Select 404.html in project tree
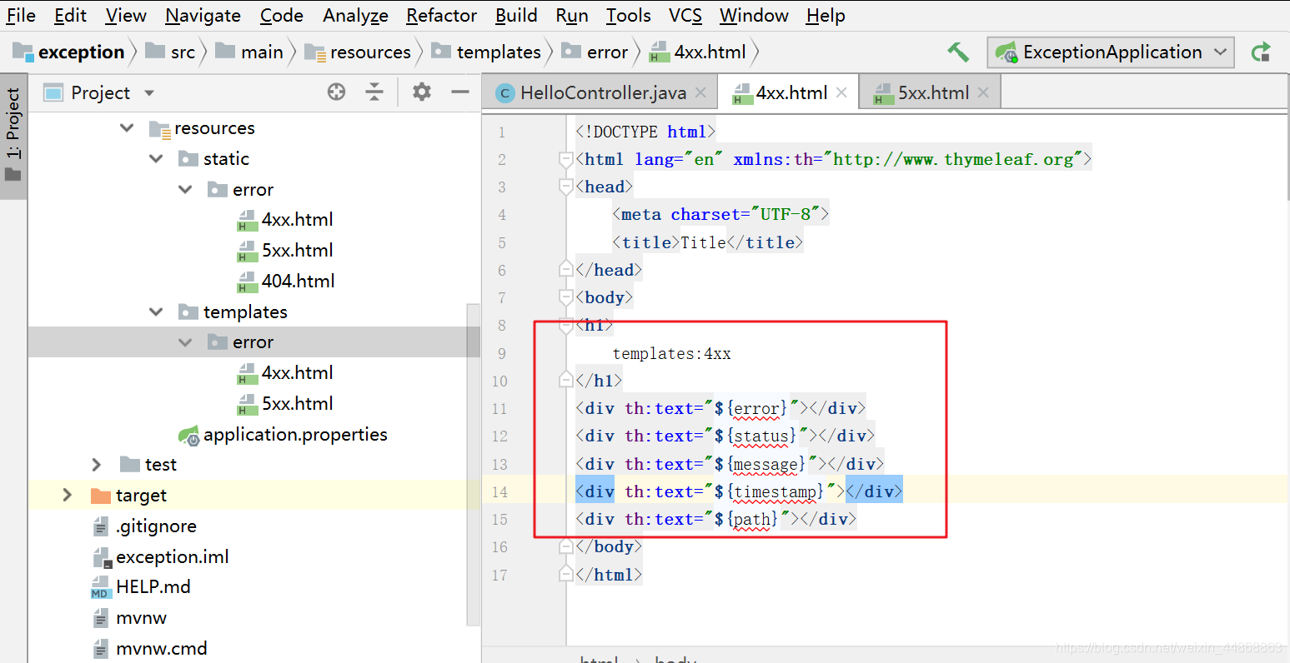Screen dimensions: 1290x663 (286, 282)
